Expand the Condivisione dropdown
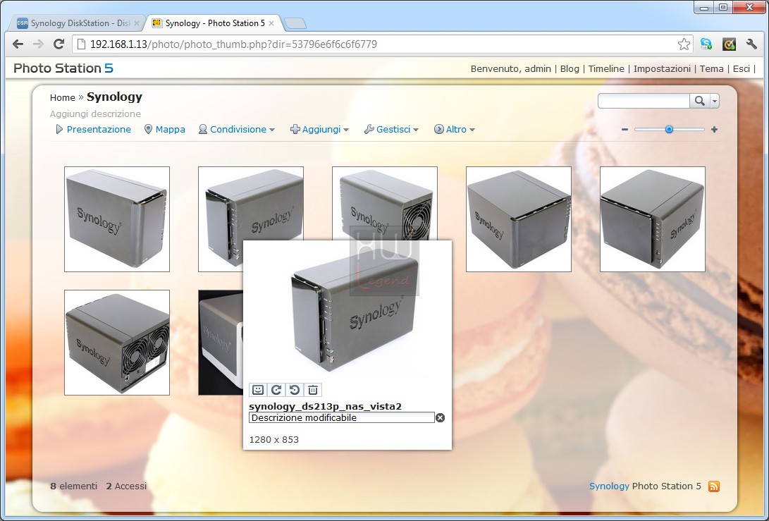Screen dimensions: 769x521 coord(236,130)
